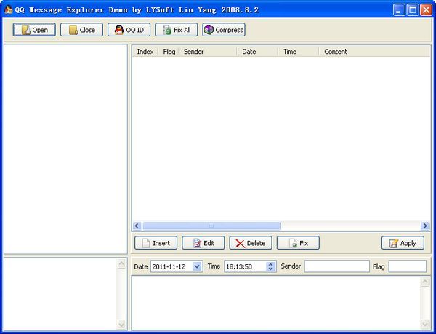Image resolution: width=436 pixels, height=334 pixels.
Task: Sort by the Sender column header
Action: tap(208, 52)
